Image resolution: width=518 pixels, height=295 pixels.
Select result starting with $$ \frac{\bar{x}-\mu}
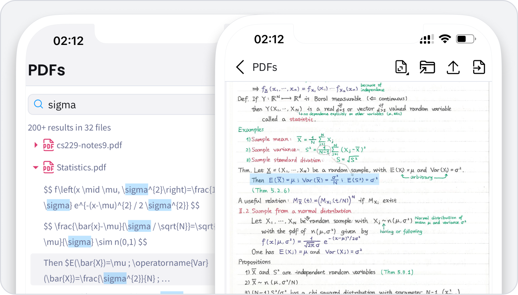(129, 234)
